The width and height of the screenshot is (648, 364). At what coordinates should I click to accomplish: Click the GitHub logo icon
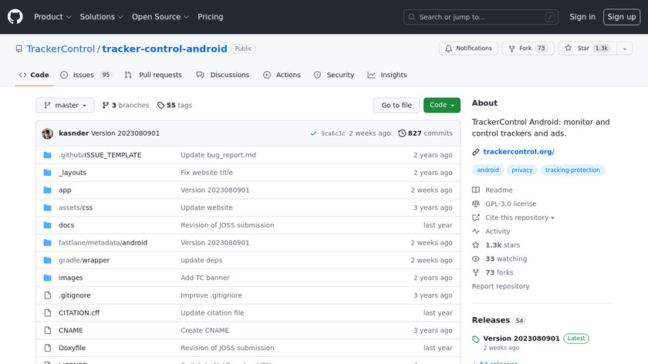[x=15, y=17]
